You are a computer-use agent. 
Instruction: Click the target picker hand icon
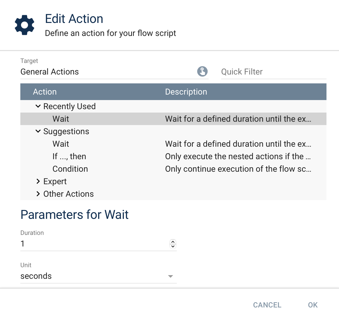(x=202, y=71)
